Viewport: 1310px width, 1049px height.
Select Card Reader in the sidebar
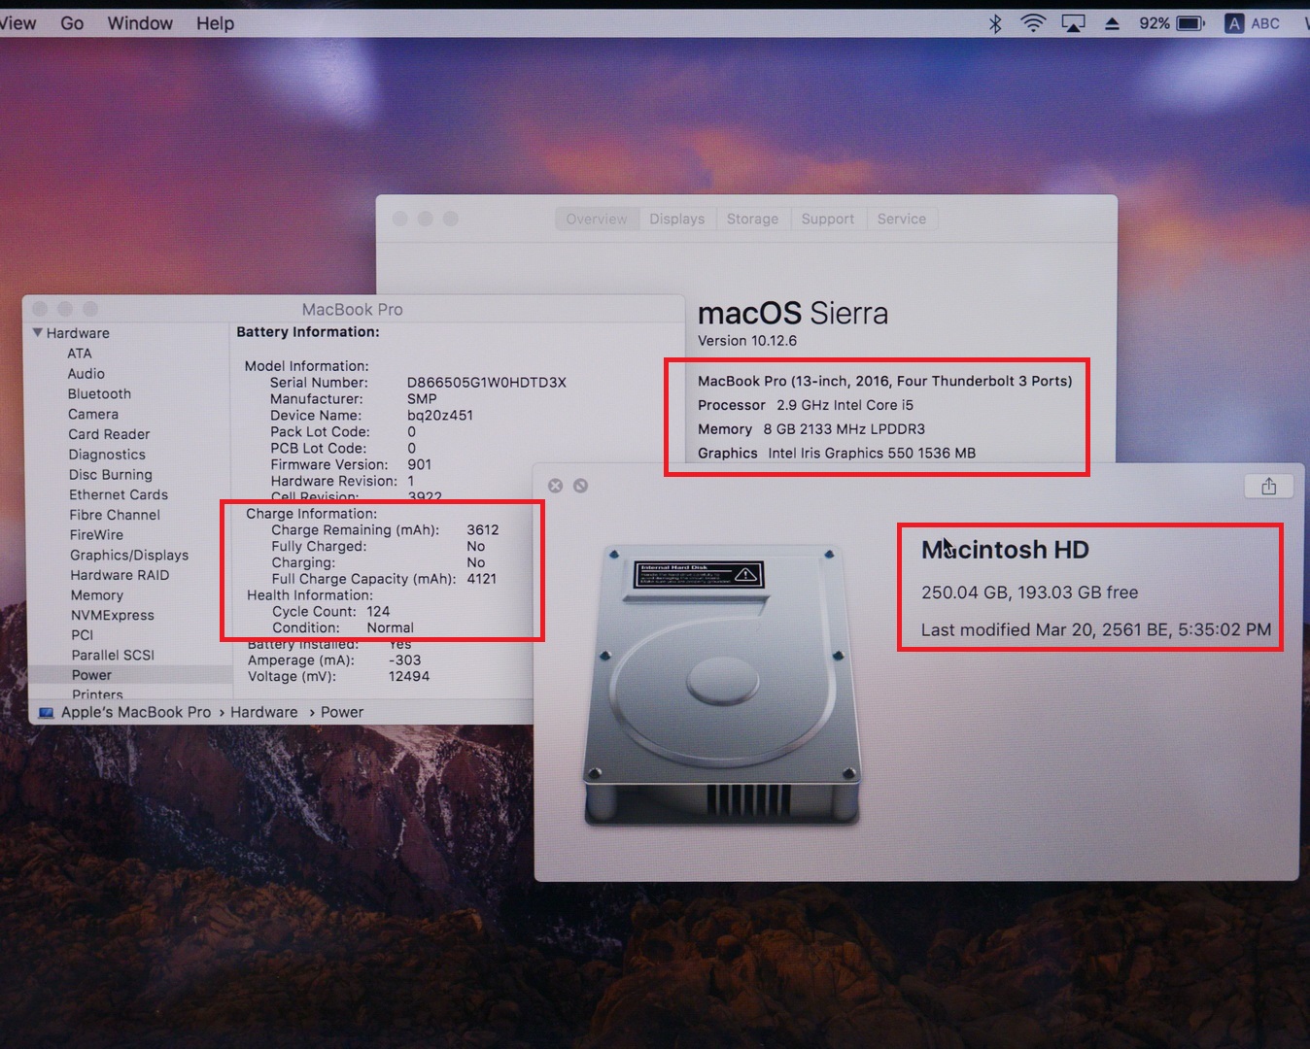pyautogui.click(x=109, y=434)
